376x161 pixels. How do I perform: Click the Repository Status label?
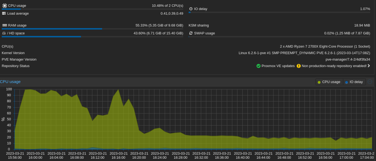pos(16,66)
